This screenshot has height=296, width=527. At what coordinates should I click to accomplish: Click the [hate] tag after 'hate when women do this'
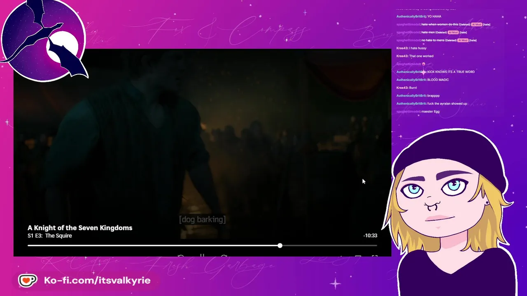pyautogui.click(x=487, y=25)
